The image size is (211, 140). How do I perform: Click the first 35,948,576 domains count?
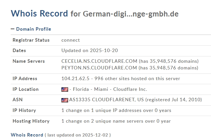click(x=169, y=61)
